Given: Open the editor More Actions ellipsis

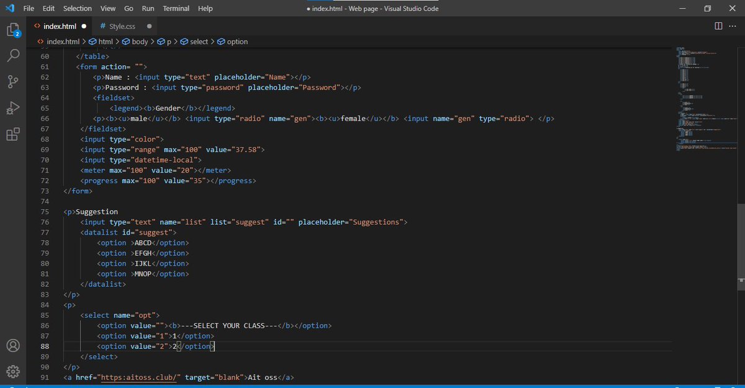Looking at the screenshot, I should tap(733, 26).
